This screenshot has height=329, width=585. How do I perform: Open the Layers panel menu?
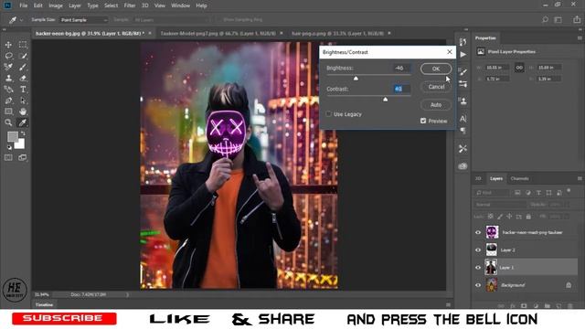pos(580,179)
